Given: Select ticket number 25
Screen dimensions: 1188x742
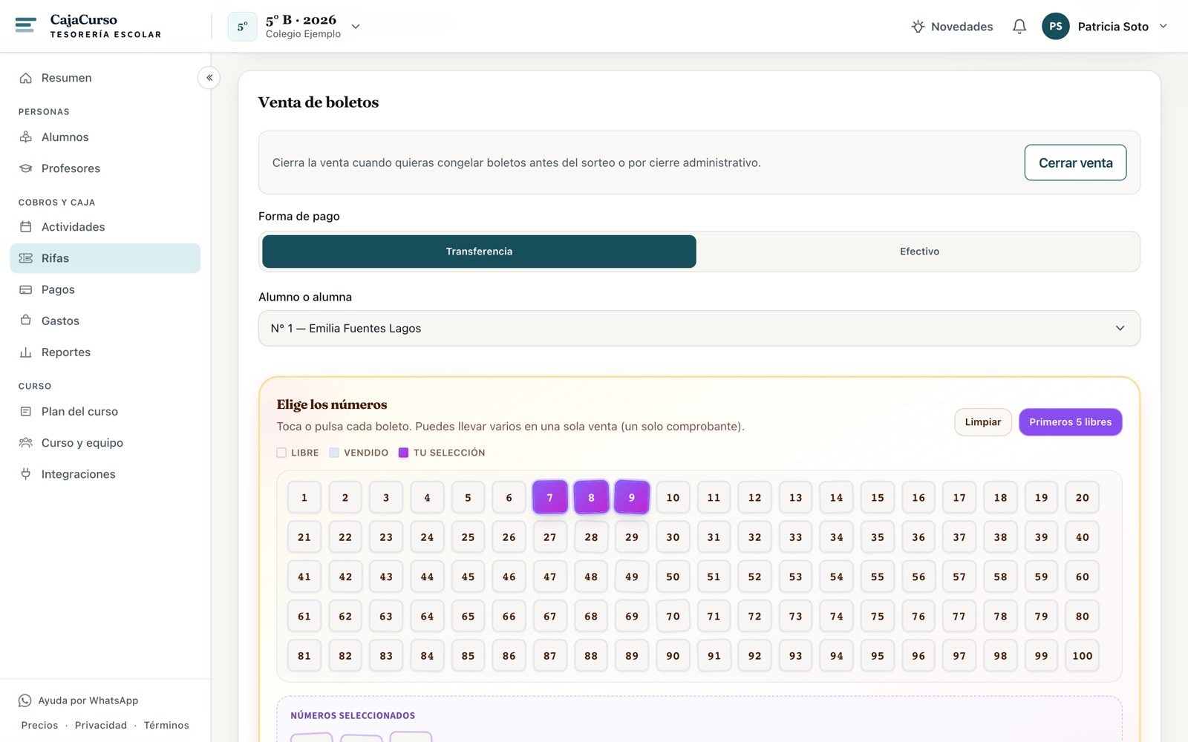Looking at the screenshot, I should click(468, 537).
